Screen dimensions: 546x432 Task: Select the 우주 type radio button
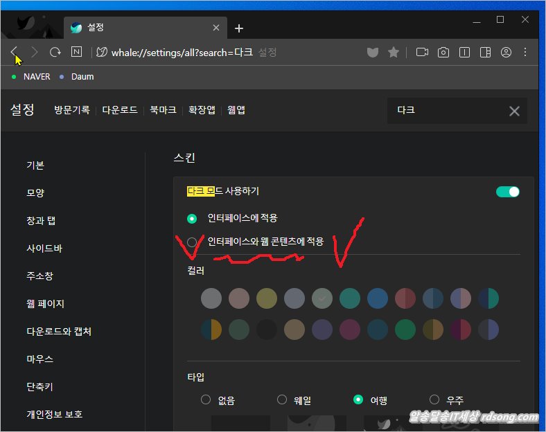click(x=434, y=399)
